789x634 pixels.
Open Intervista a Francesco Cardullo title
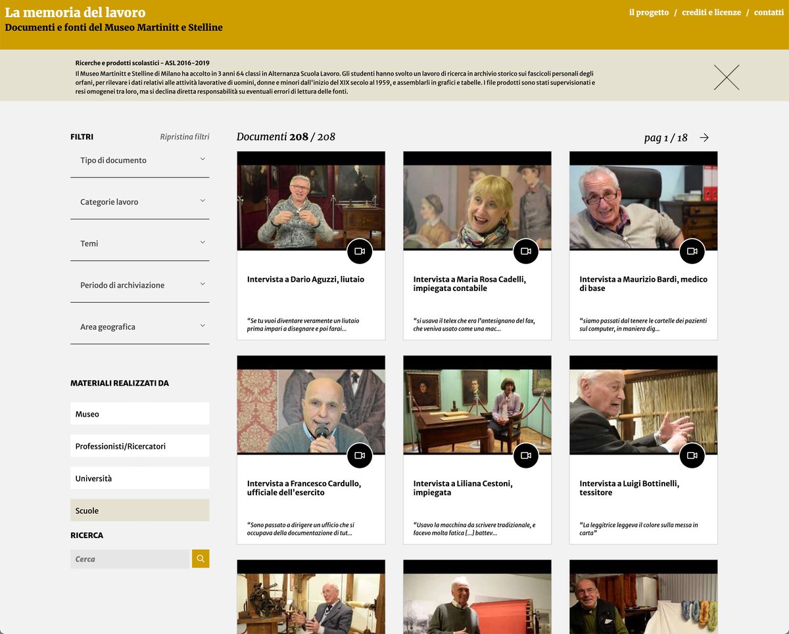coord(305,488)
